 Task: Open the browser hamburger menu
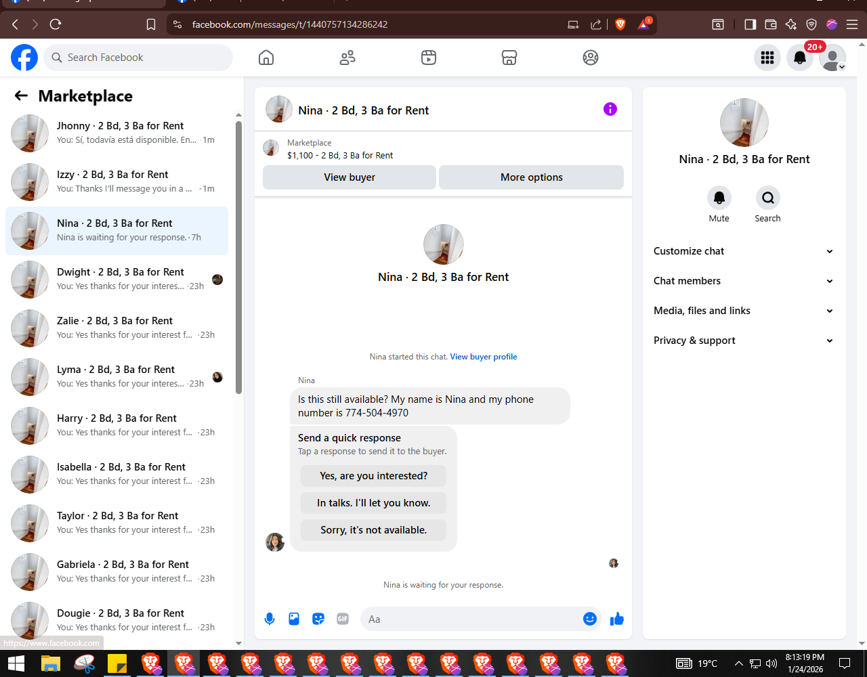point(852,24)
